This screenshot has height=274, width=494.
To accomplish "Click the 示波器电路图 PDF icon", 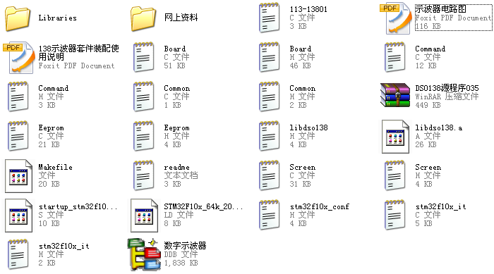I will [x=396, y=18].
